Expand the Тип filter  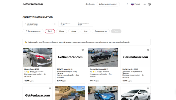[50, 31]
